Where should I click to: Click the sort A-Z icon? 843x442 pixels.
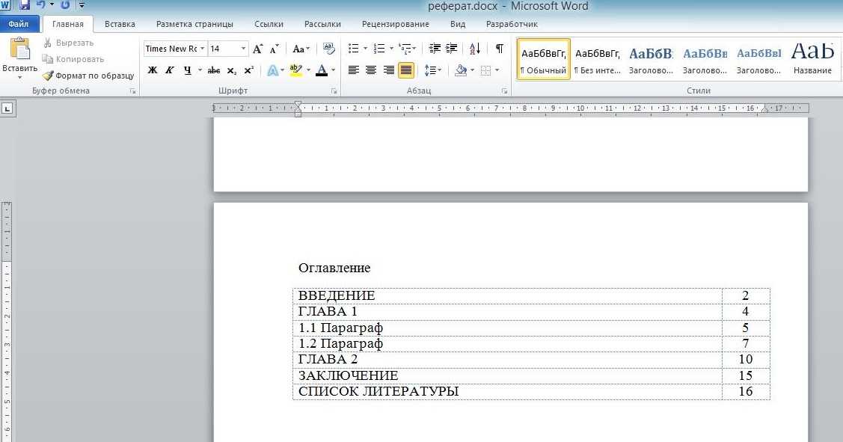[475, 49]
